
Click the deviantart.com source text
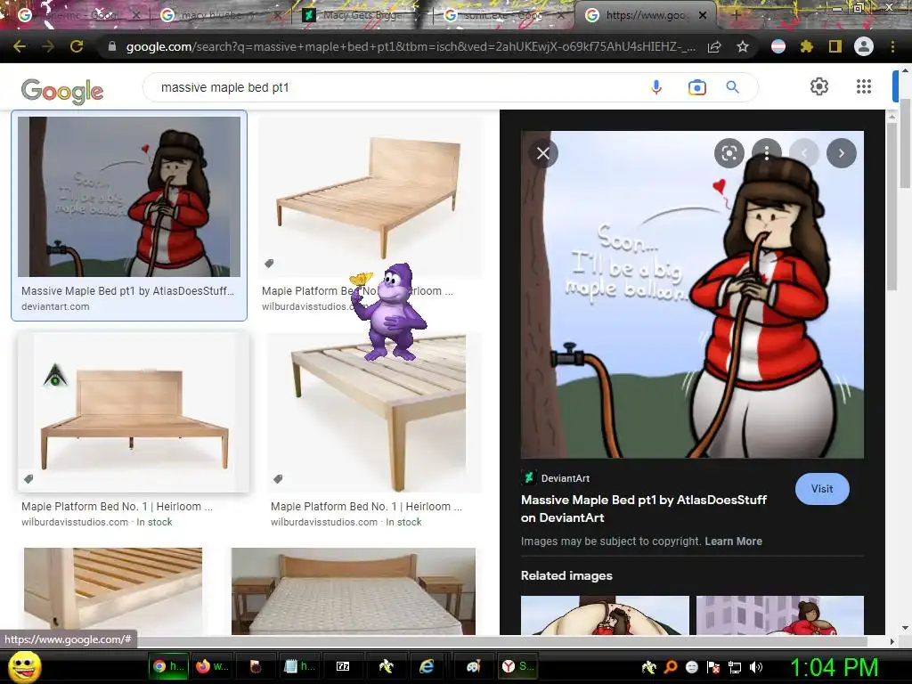[x=55, y=306]
